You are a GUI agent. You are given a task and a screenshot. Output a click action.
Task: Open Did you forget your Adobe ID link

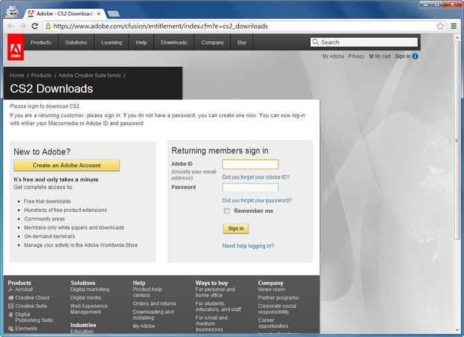256,177
